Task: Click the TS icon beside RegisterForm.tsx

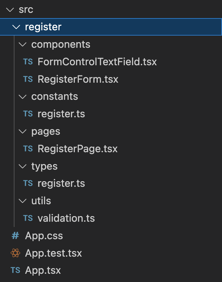Action: click(x=28, y=79)
